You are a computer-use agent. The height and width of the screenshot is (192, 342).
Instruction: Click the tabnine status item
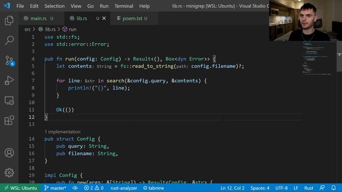click(x=153, y=188)
